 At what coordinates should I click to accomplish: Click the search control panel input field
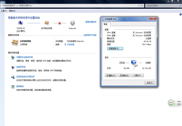pos(162,6)
